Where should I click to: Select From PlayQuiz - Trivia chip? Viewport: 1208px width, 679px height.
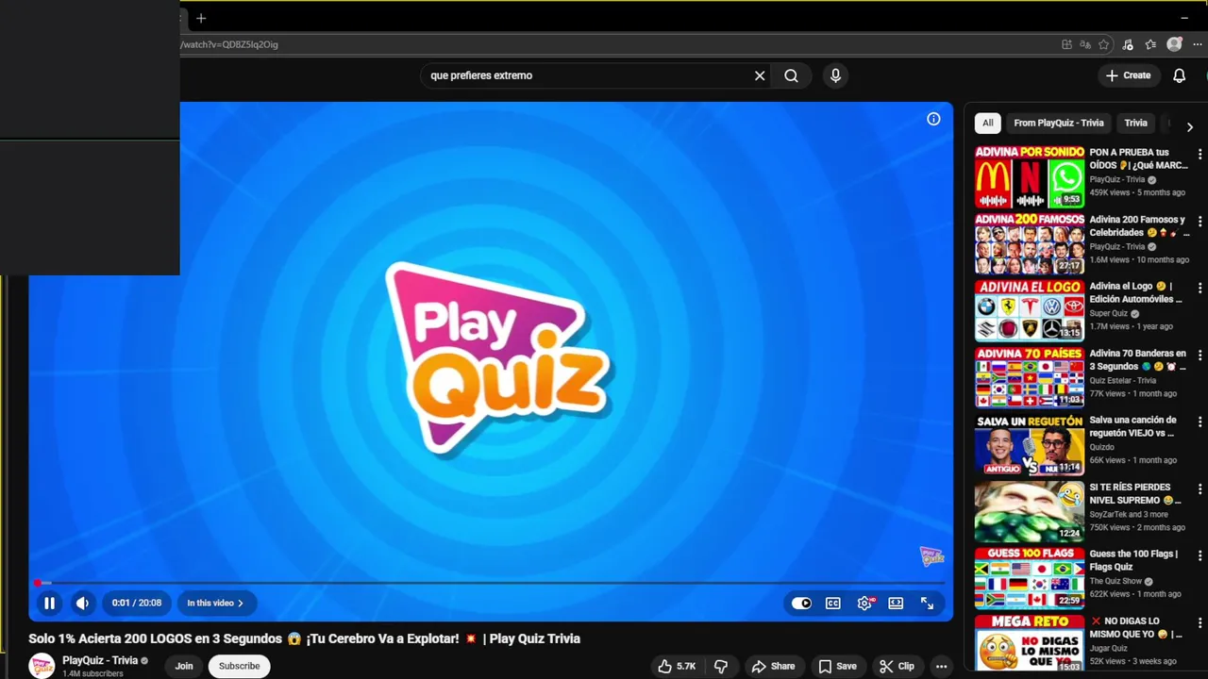click(x=1058, y=123)
